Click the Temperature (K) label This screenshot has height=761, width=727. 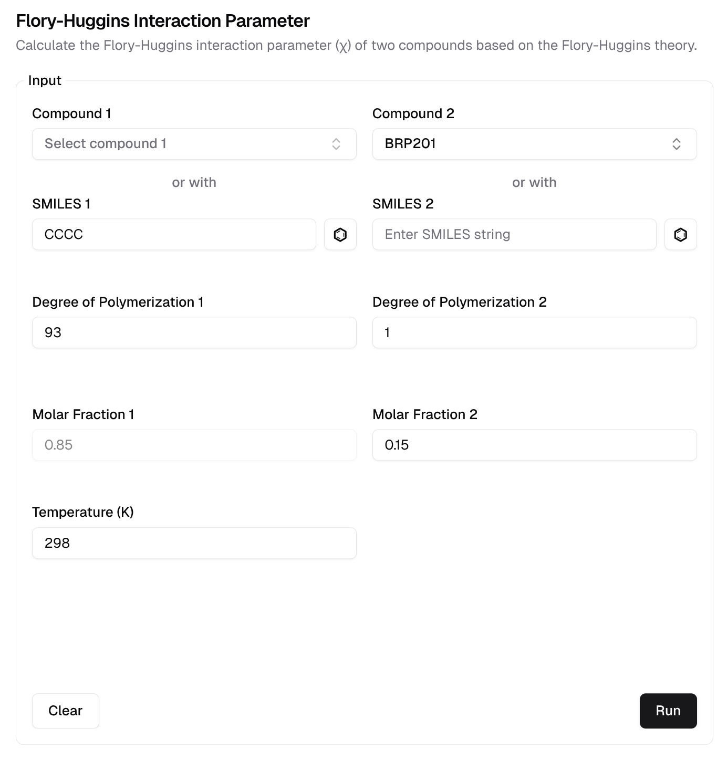[83, 512]
